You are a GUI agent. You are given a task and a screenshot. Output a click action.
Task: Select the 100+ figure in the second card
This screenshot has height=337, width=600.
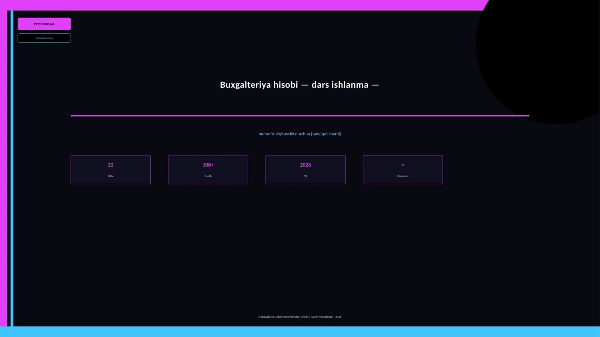pos(208,165)
